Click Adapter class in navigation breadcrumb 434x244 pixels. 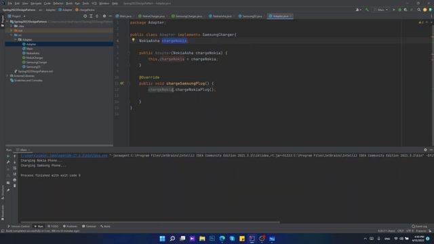click(x=66, y=9)
